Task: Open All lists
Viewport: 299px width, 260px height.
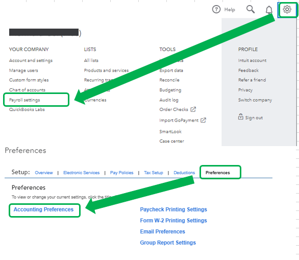Action: pos(91,60)
